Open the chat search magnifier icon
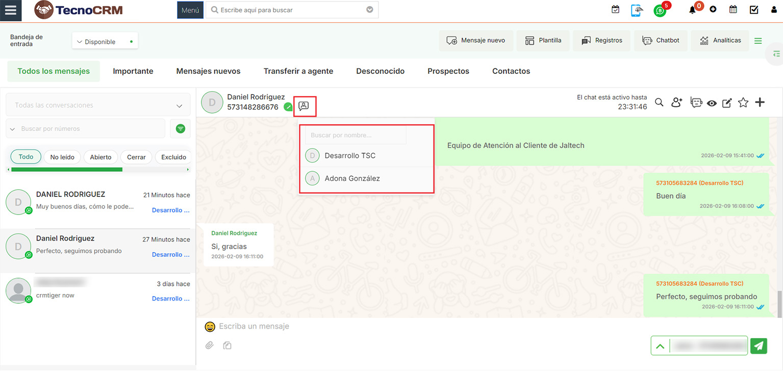 tap(659, 103)
